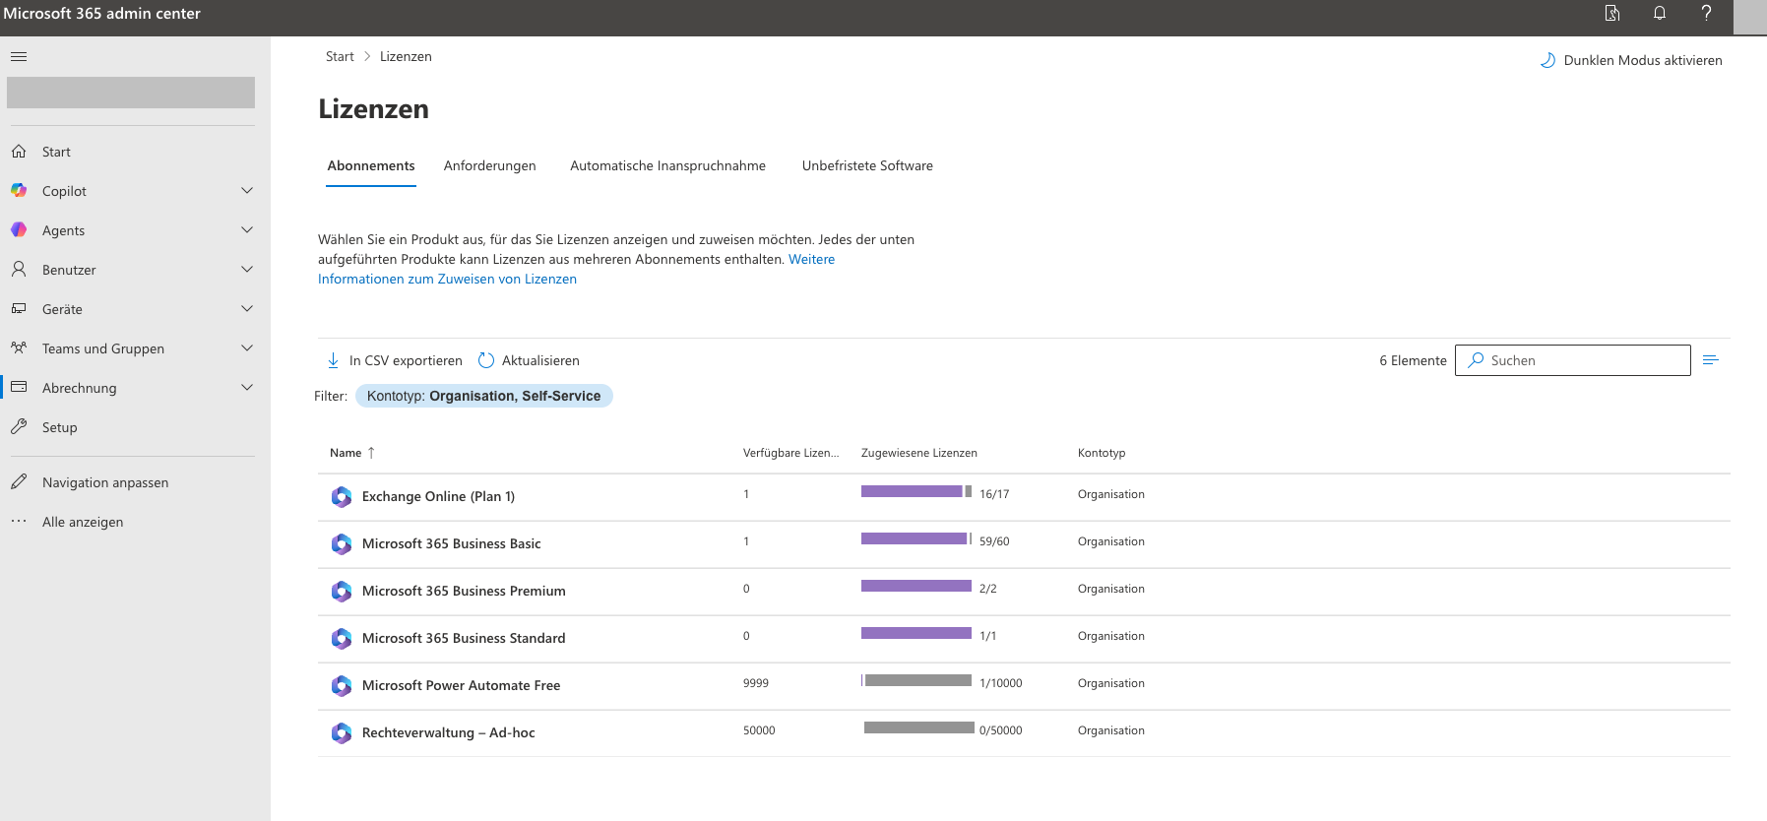The height and width of the screenshot is (821, 1767).
Task: Toggle dark mode with Dunklen Modus aktivieren
Action: (1631, 60)
